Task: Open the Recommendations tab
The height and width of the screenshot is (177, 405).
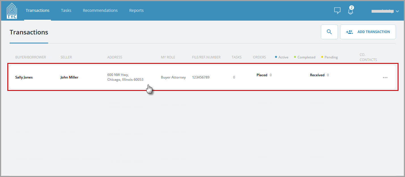Action: pyautogui.click(x=100, y=10)
